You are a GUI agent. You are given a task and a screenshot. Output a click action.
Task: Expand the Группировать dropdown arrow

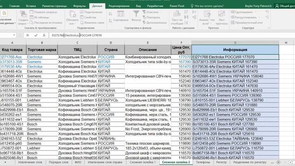(255, 12)
